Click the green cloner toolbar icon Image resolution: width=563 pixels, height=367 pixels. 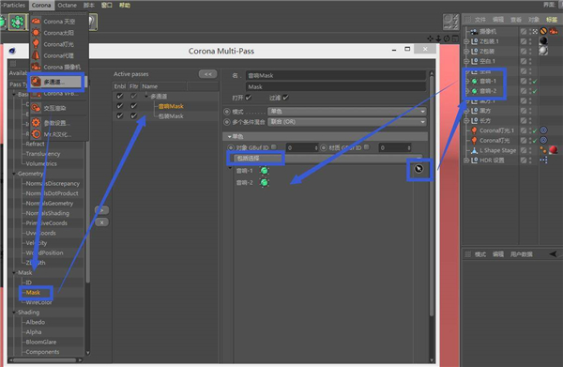click(17, 23)
